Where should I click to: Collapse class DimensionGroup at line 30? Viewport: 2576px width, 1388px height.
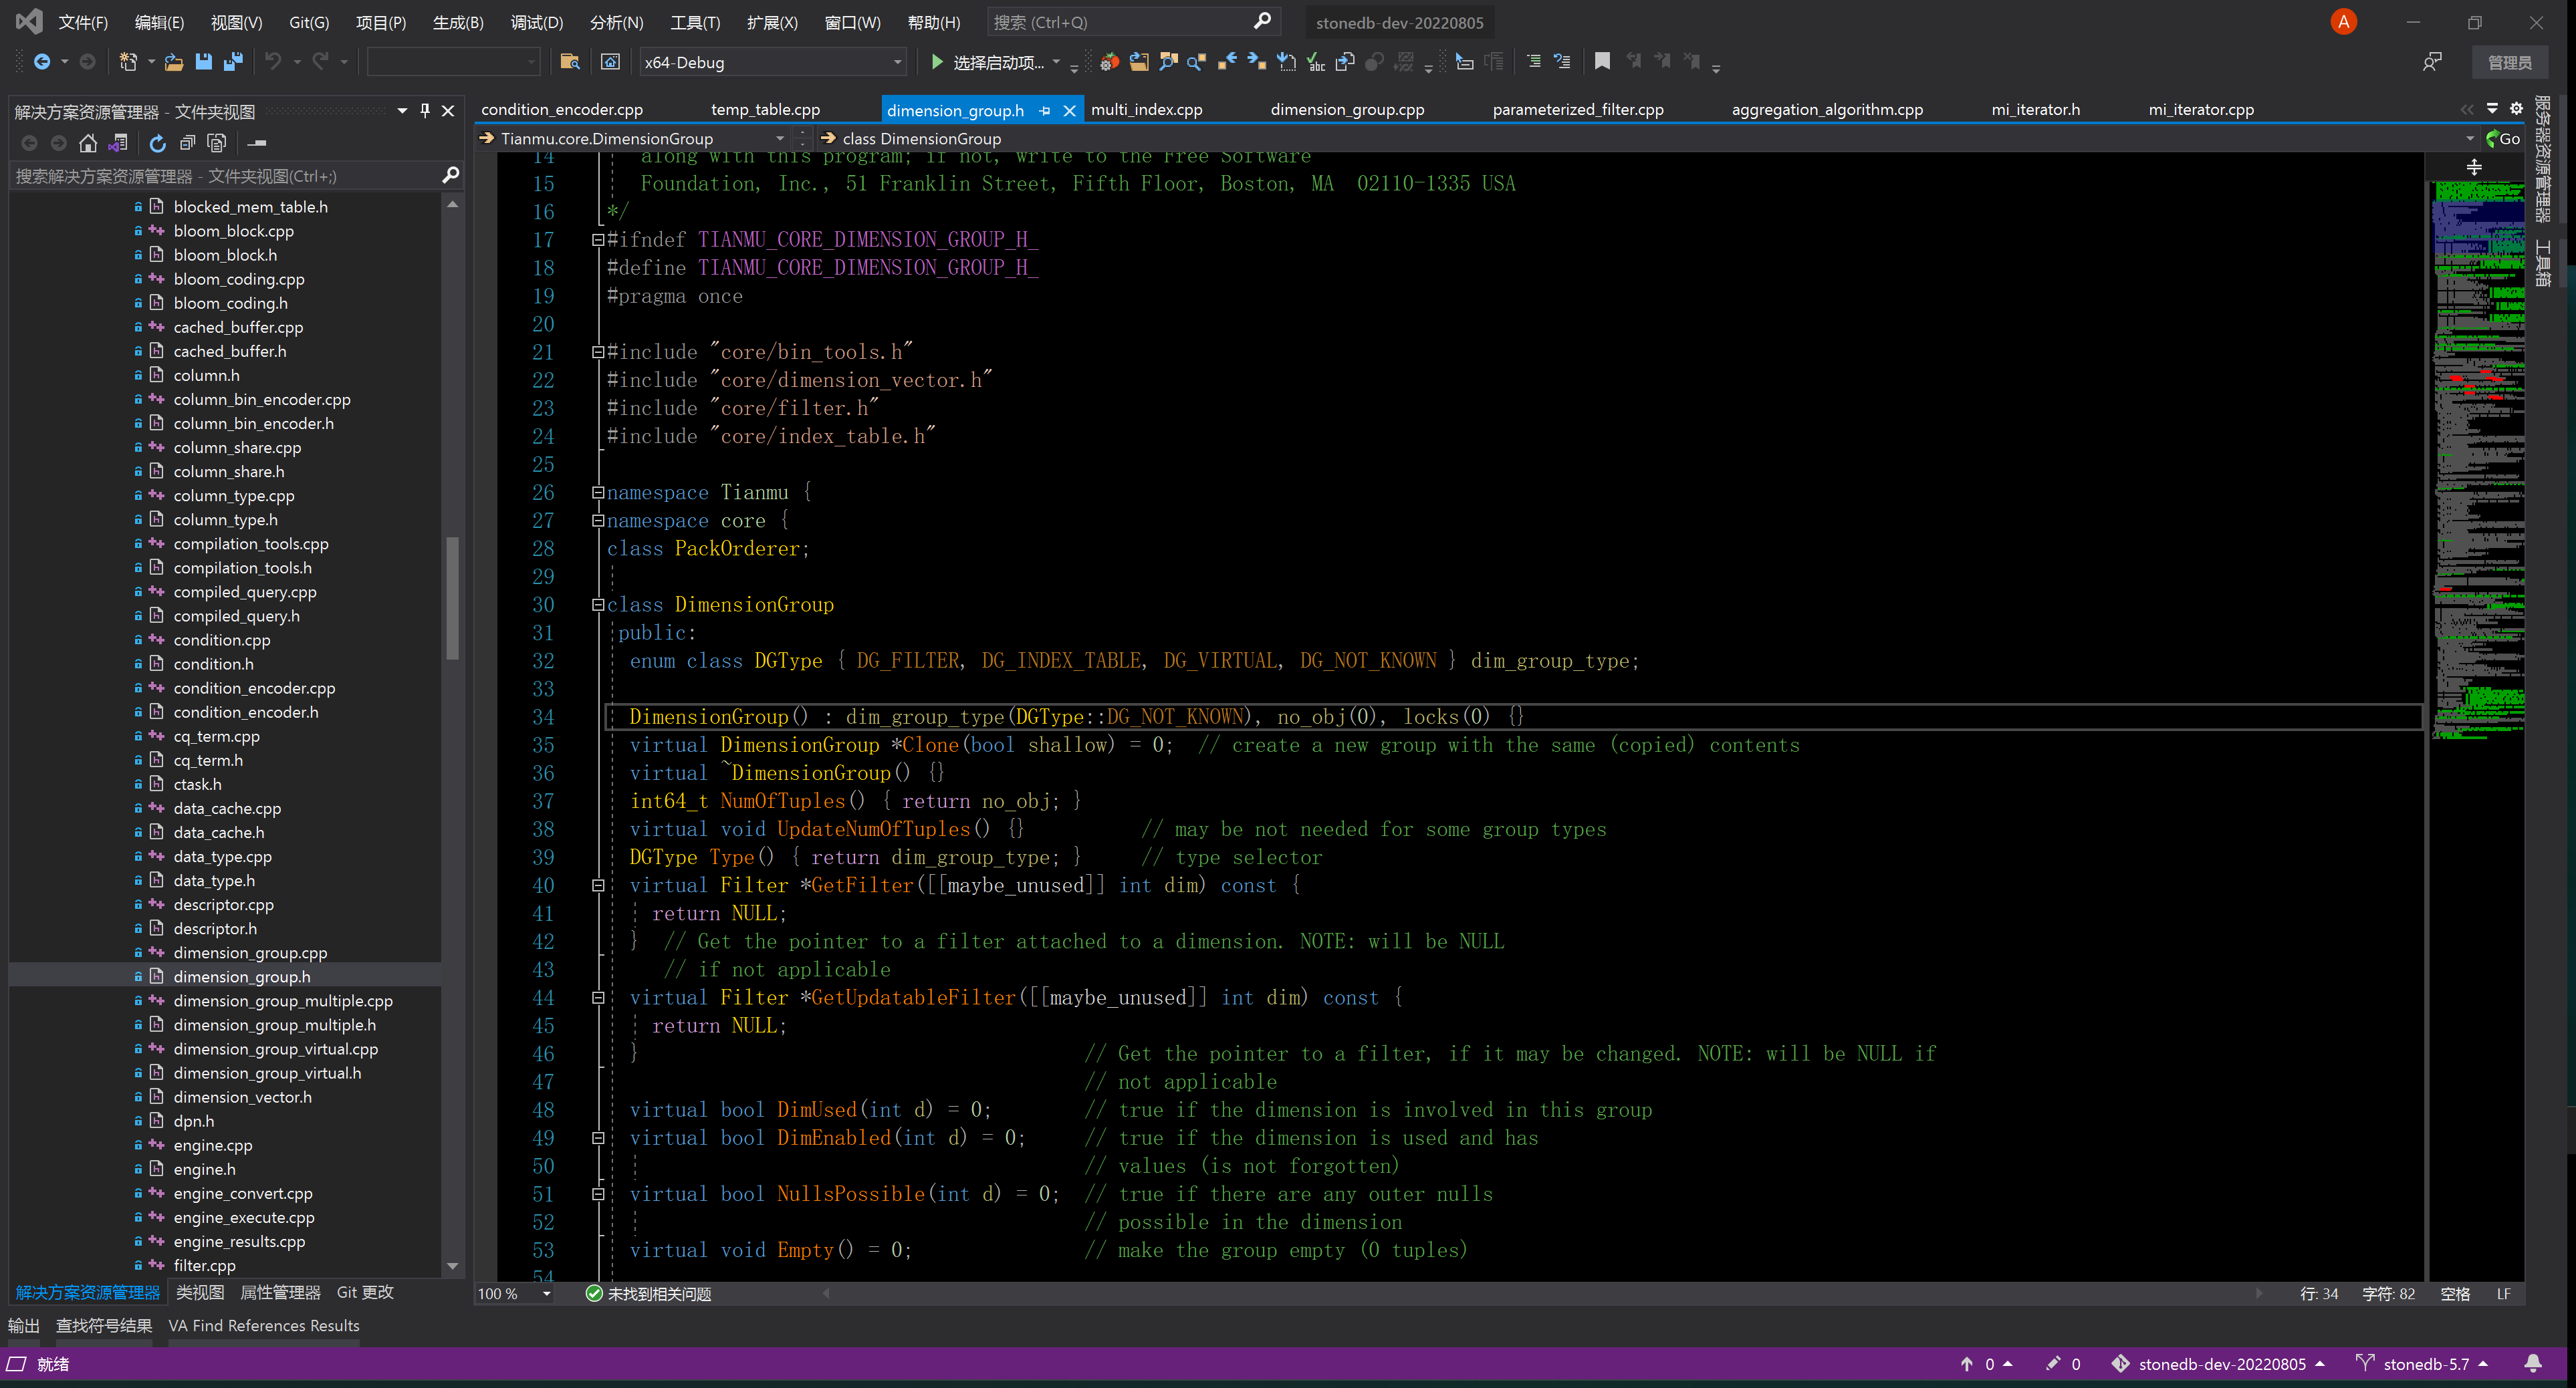coord(598,605)
